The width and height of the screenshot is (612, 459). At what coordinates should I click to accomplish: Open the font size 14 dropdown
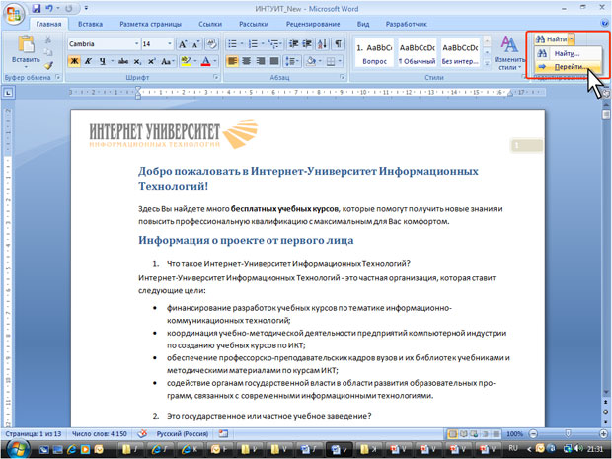170,44
